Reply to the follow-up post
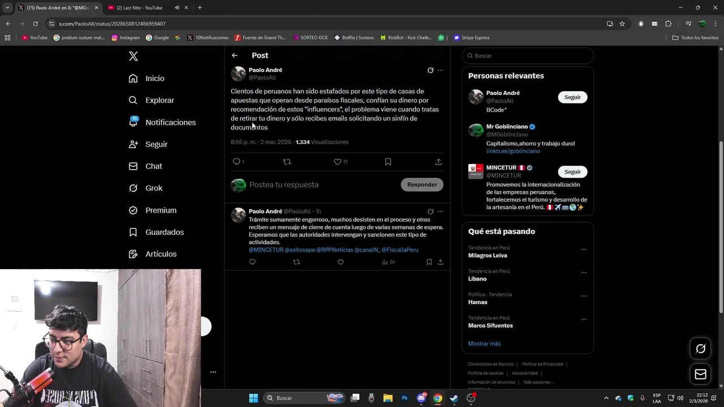This screenshot has width=724, height=407. click(252, 262)
